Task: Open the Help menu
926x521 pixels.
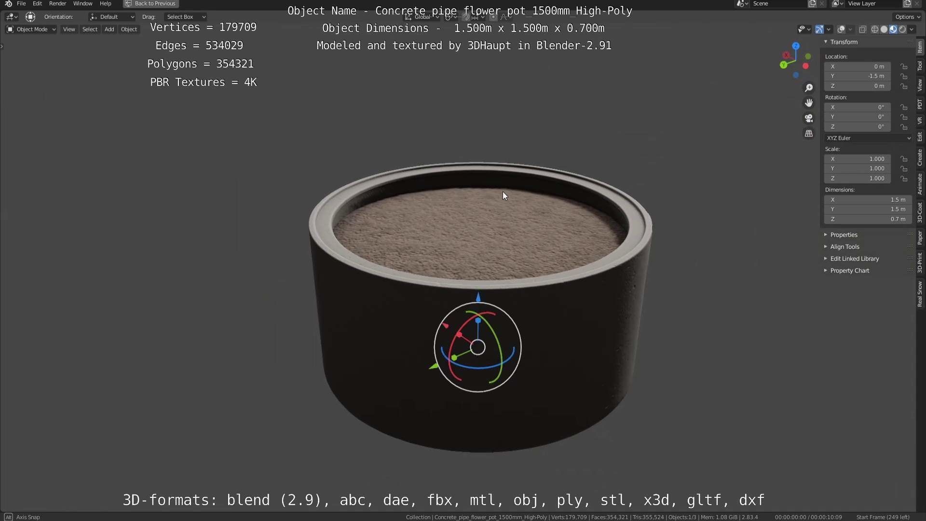Action: [x=105, y=3]
